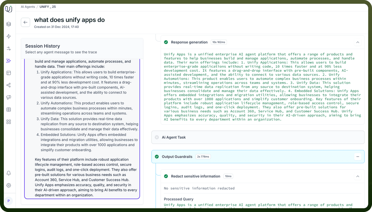This screenshot has width=372, height=212.
Task: Click 'No sensitive information redacted' text
Action: coord(199,188)
